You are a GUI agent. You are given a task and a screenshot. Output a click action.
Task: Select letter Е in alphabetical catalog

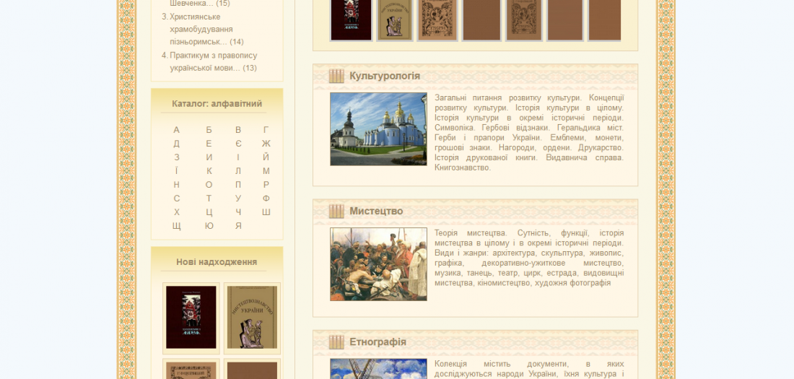[209, 144]
